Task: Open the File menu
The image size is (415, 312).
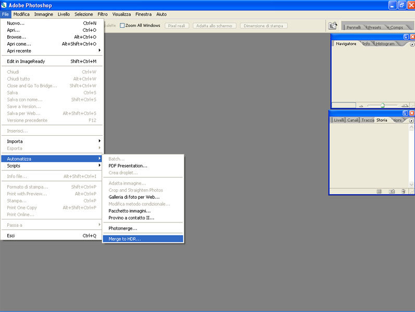Action: (x=5, y=14)
